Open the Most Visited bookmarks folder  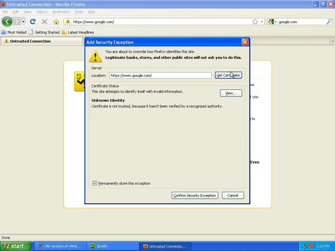click(14, 32)
